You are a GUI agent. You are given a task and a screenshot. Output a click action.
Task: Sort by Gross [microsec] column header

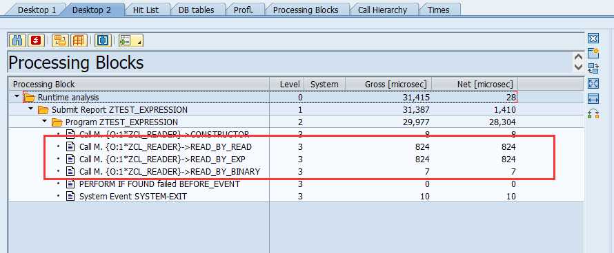[x=389, y=85]
